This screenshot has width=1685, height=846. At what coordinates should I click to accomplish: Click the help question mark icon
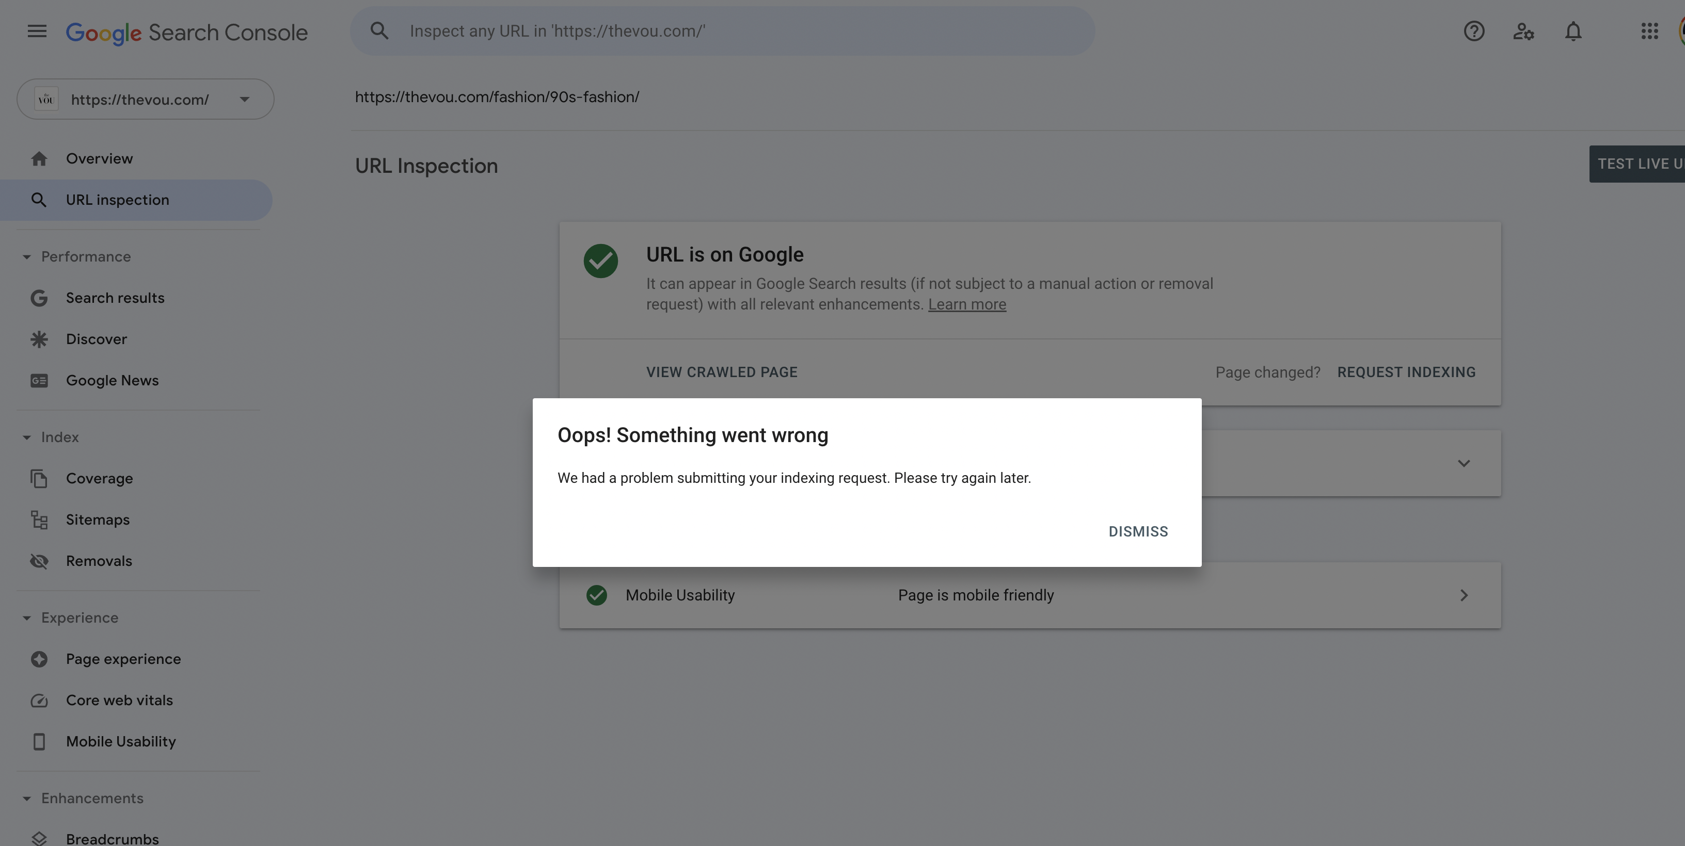click(1474, 31)
